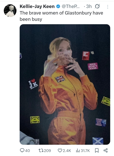Open the 3h timestamp permalink
Screen dimensions: 114x156
coord(89,6)
